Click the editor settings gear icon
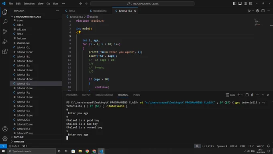273x154 pixels. click(257, 11)
